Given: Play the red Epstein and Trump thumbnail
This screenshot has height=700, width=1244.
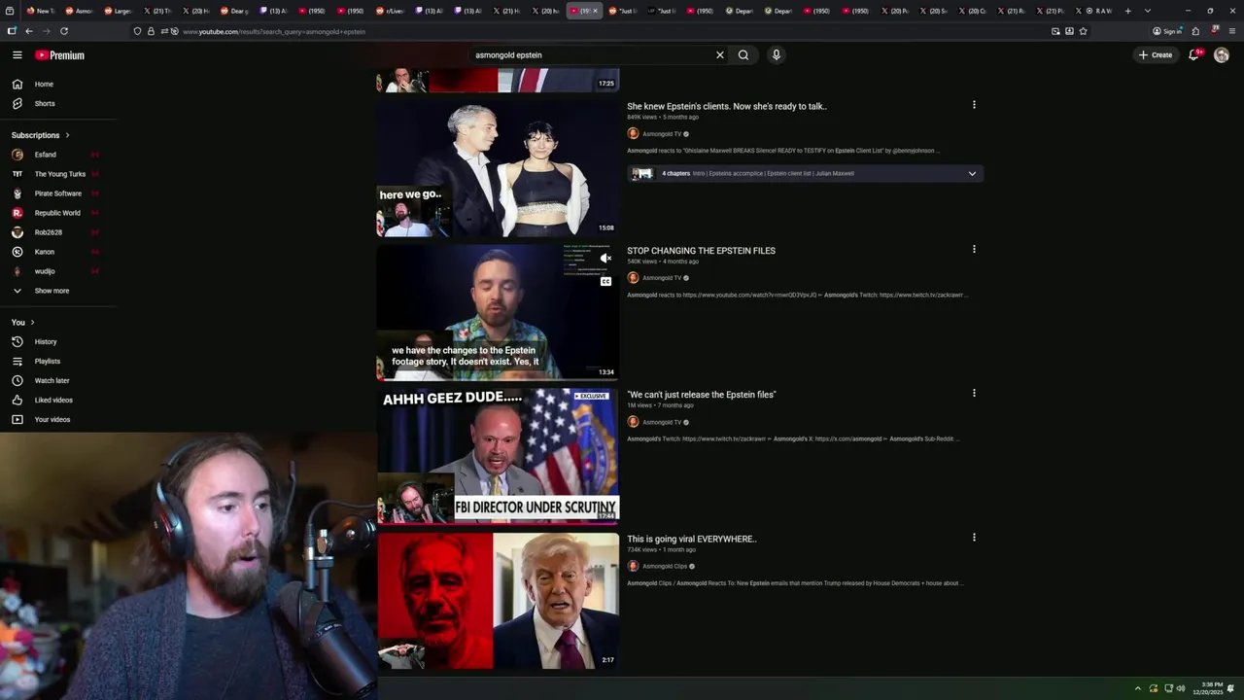Looking at the screenshot, I should click(498, 601).
